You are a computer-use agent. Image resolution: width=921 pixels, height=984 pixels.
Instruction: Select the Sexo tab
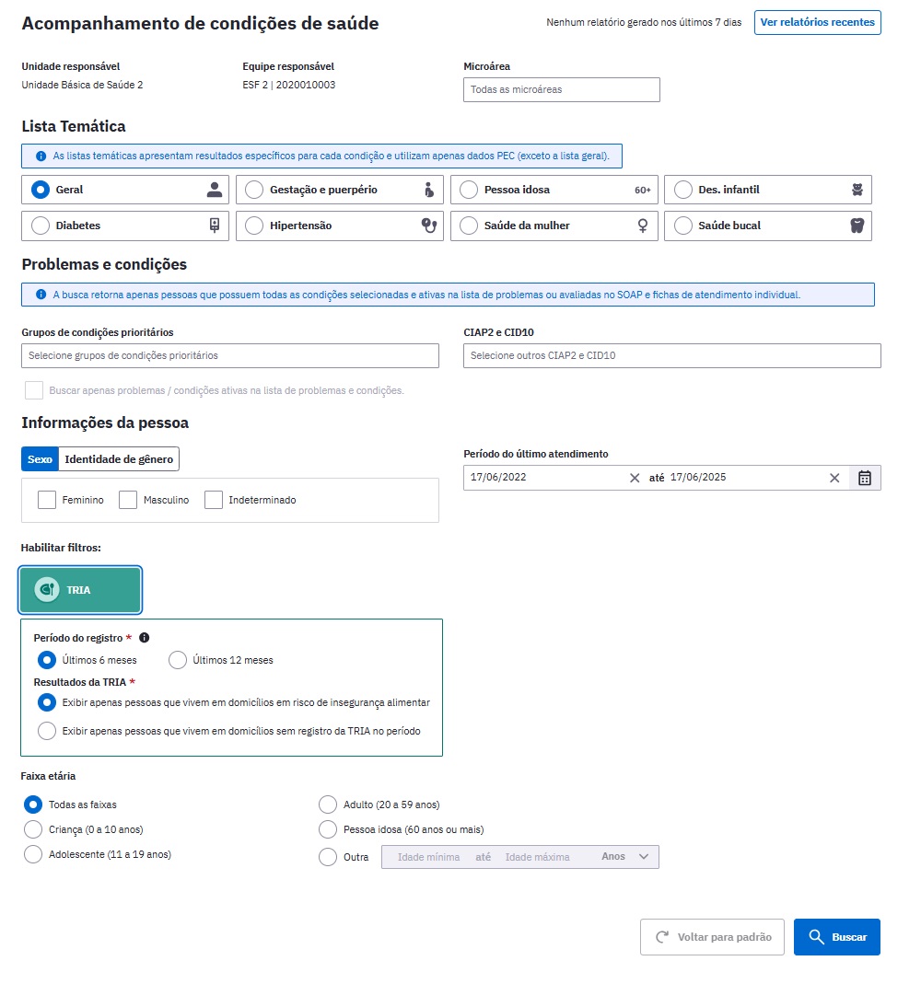click(40, 459)
